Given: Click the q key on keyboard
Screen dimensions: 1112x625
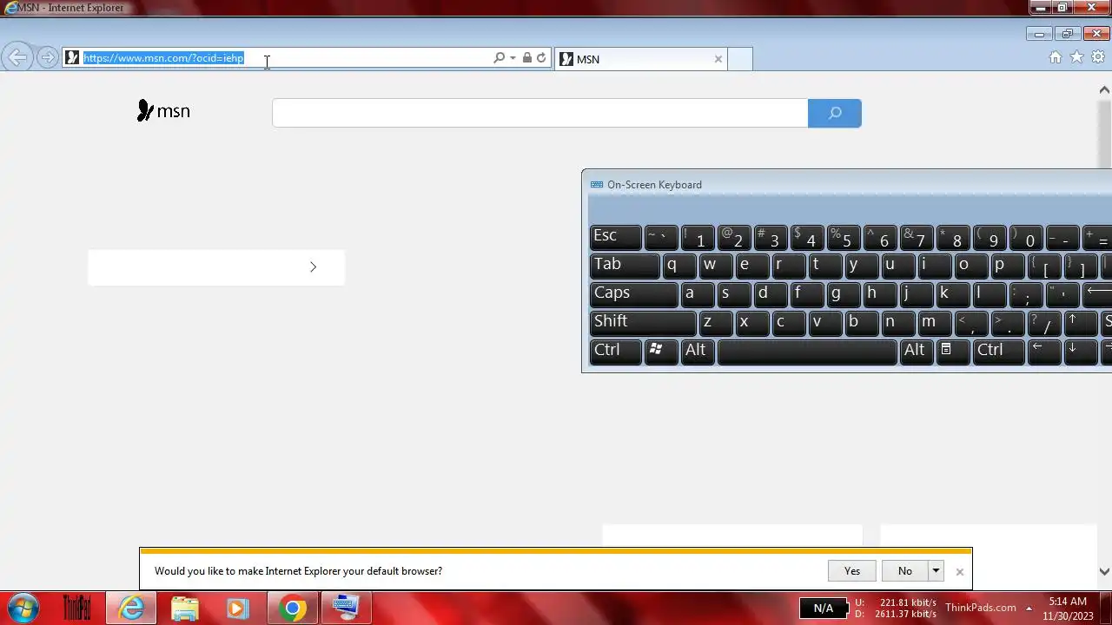Looking at the screenshot, I should [678, 266].
